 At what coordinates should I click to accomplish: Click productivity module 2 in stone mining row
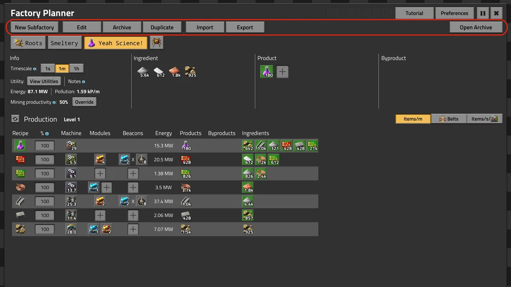(x=107, y=229)
